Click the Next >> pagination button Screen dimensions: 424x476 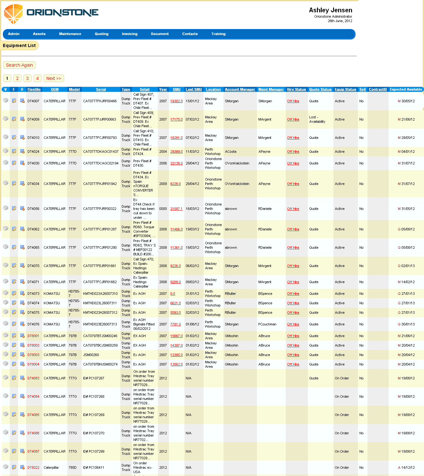[x=54, y=78]
